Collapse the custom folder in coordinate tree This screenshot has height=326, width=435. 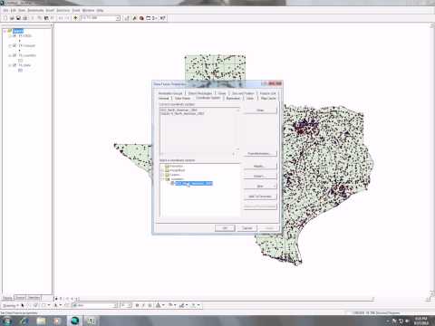[162, 178]
